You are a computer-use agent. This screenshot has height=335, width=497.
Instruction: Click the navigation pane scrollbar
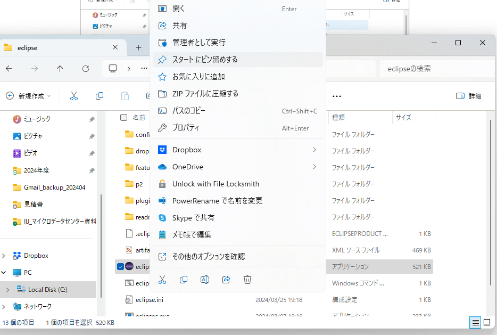coord(101,246)
